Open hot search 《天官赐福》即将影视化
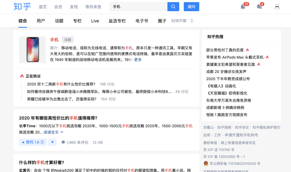Viewport: 291px width, 172px height. 227,93
